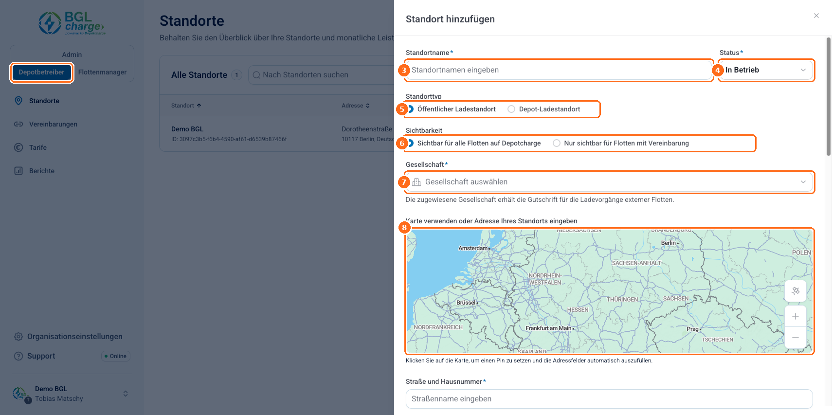Screen dimensions: 832x415
Task: Open the Gesellschaft auswählen dropdown
Action: tap(609, 182)
